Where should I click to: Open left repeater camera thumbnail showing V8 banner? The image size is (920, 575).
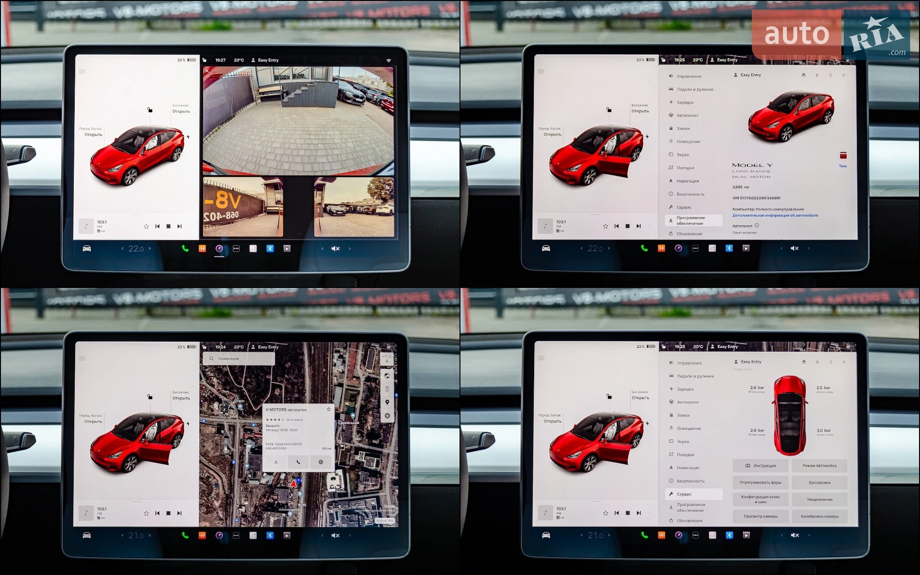(x=243, y=207)
